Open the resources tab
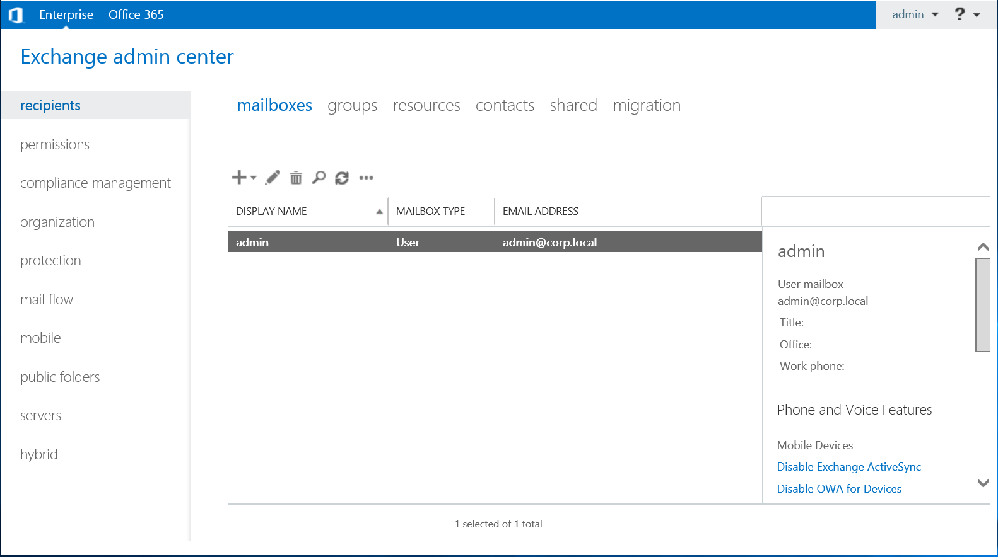Screen dimensions: 998x557 coord(426,105)
